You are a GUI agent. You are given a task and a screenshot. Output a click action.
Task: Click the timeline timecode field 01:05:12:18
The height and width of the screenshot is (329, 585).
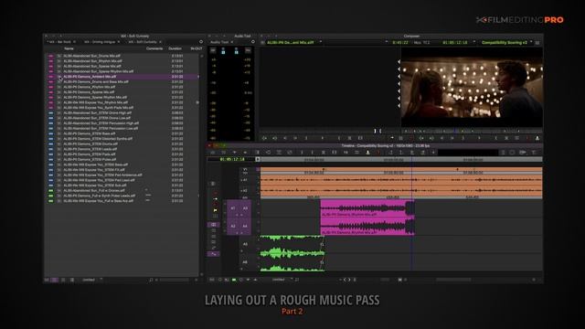coord(232,159)
